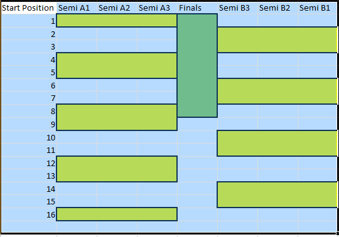Select green Semi B block at positions 14-15

(x=277, y=195)
